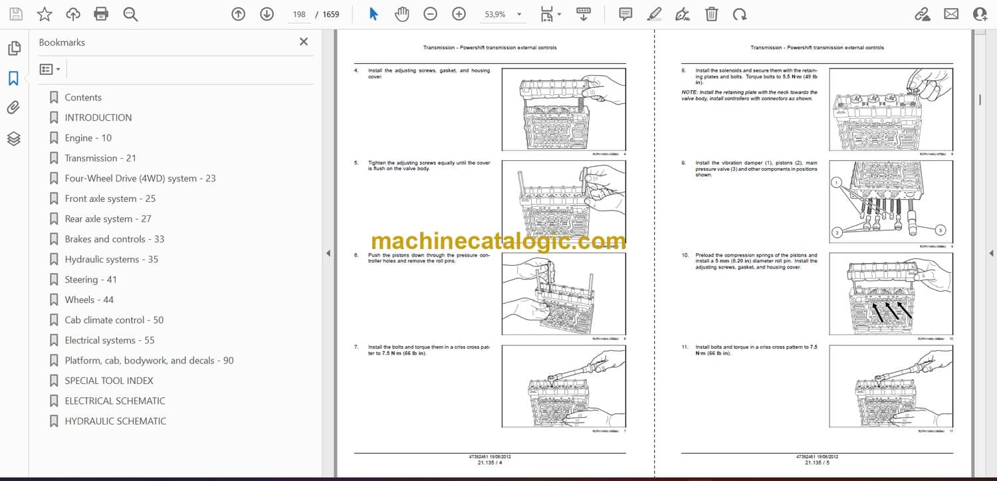The width and height of the screenshot is (997, 481).
Task: Send the file by email
Action: [951, 14]
